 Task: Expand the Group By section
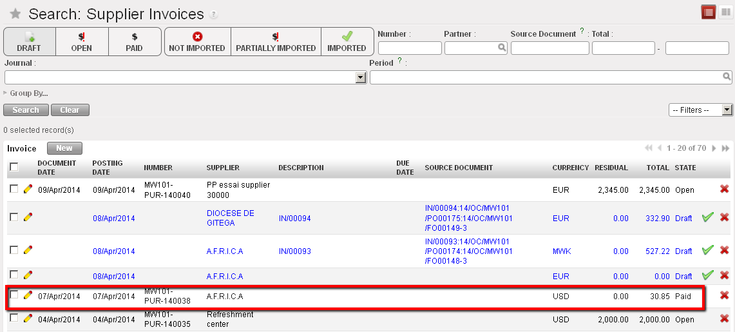point(26,93)
